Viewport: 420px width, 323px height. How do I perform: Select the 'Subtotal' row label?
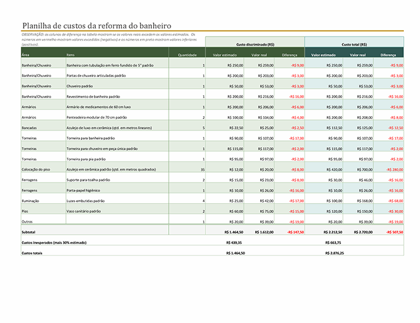click(x=29, y=232)
